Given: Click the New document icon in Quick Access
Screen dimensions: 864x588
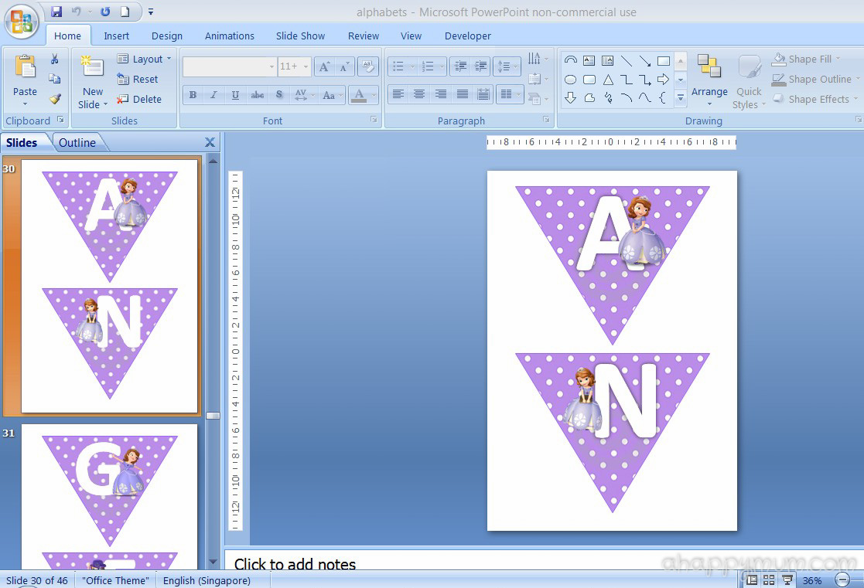Looking at the screenshot, I should coord(125,12).
